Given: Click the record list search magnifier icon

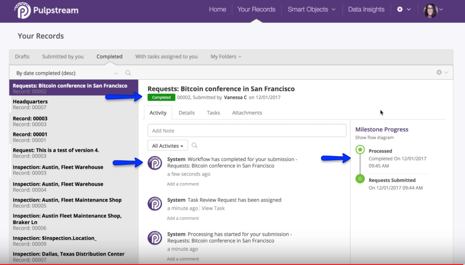Looking at the screenshot, I should (129, 73).
